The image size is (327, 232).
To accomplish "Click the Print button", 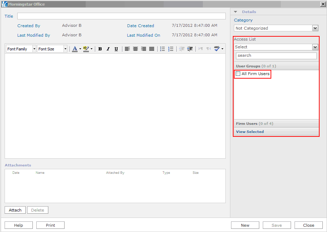I will click(x=50, y=225).
